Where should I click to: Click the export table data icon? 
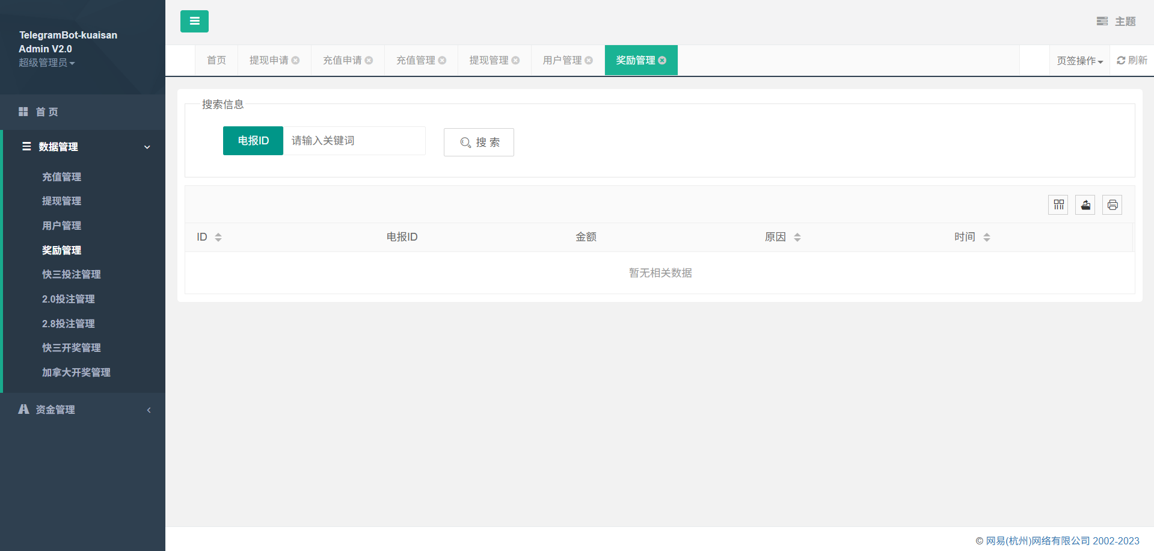(1085, 205)
